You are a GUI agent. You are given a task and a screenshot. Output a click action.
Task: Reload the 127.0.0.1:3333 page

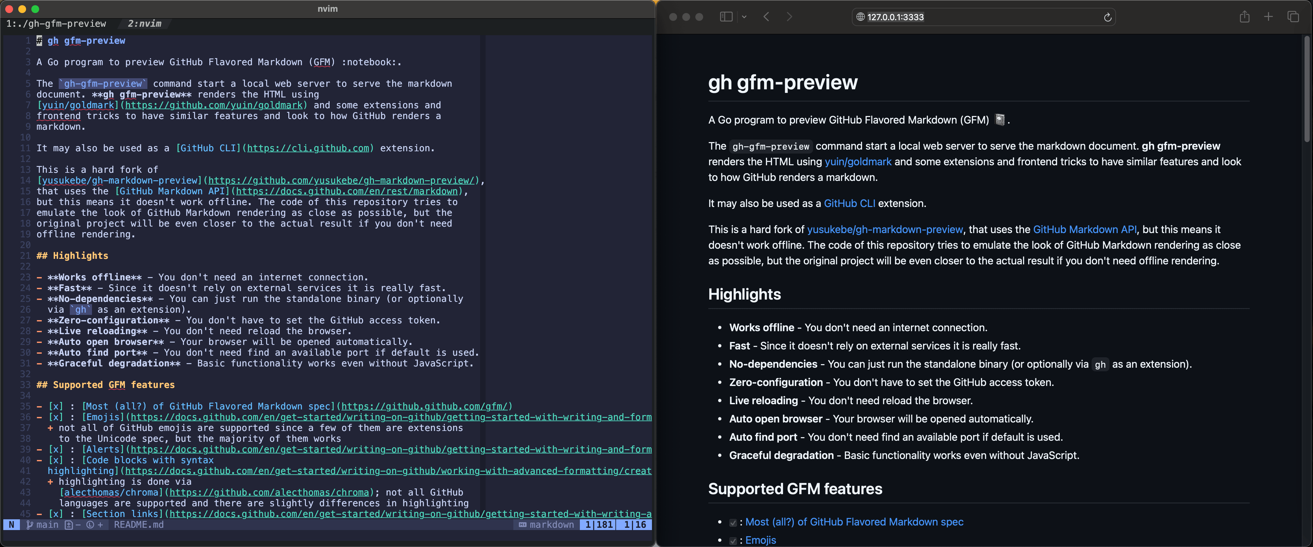click(1107, 17)
